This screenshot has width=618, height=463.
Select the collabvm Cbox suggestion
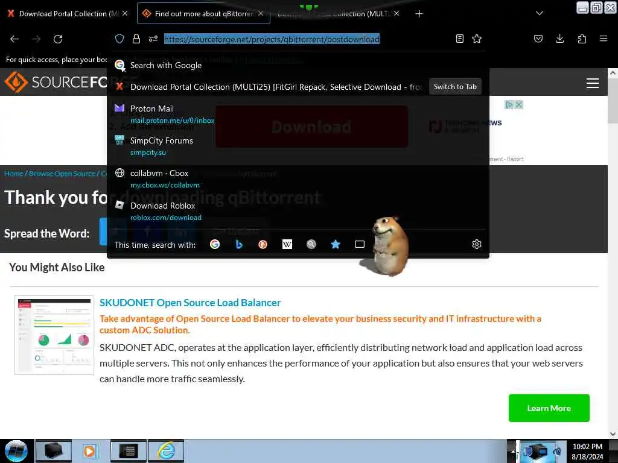click(x=298, y=178)
